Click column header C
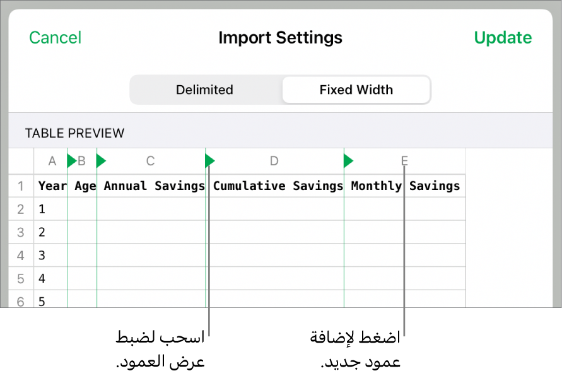562x378 pixels. (x=150, y=162)
